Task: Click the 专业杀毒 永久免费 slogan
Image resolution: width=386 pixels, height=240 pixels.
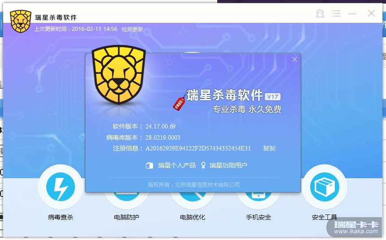Action: coord(247,109)
